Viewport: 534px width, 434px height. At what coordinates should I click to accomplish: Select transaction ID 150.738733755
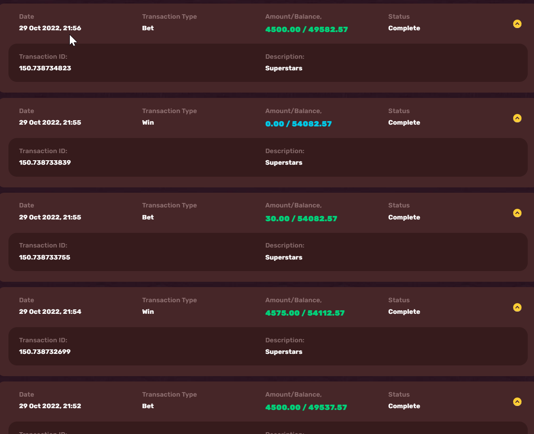[x=44, y=257]
